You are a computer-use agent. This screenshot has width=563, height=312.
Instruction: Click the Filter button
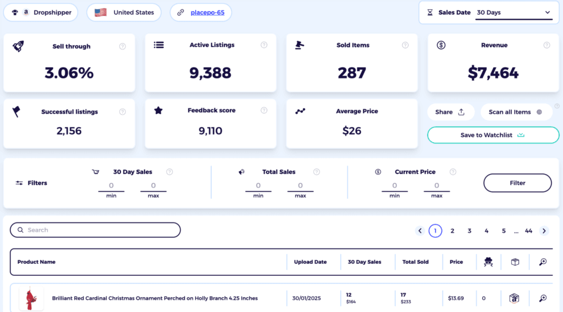tap(517, 183)
